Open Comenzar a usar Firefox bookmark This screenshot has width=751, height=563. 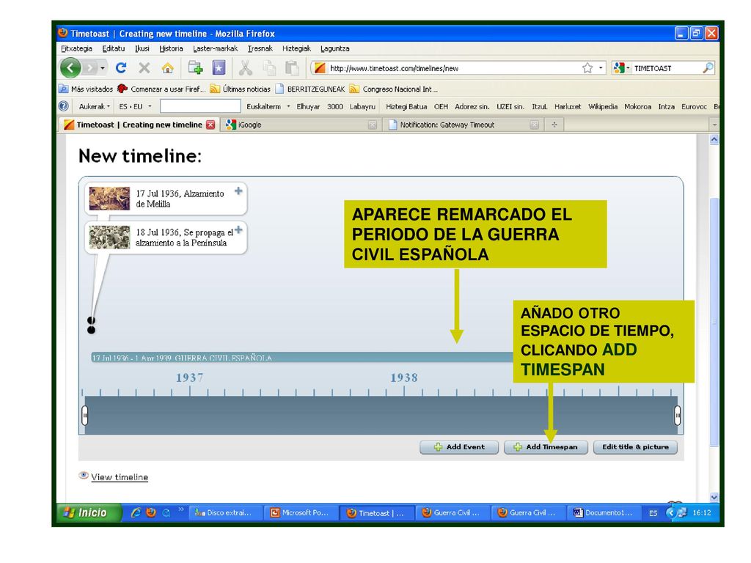coord(161,89)
